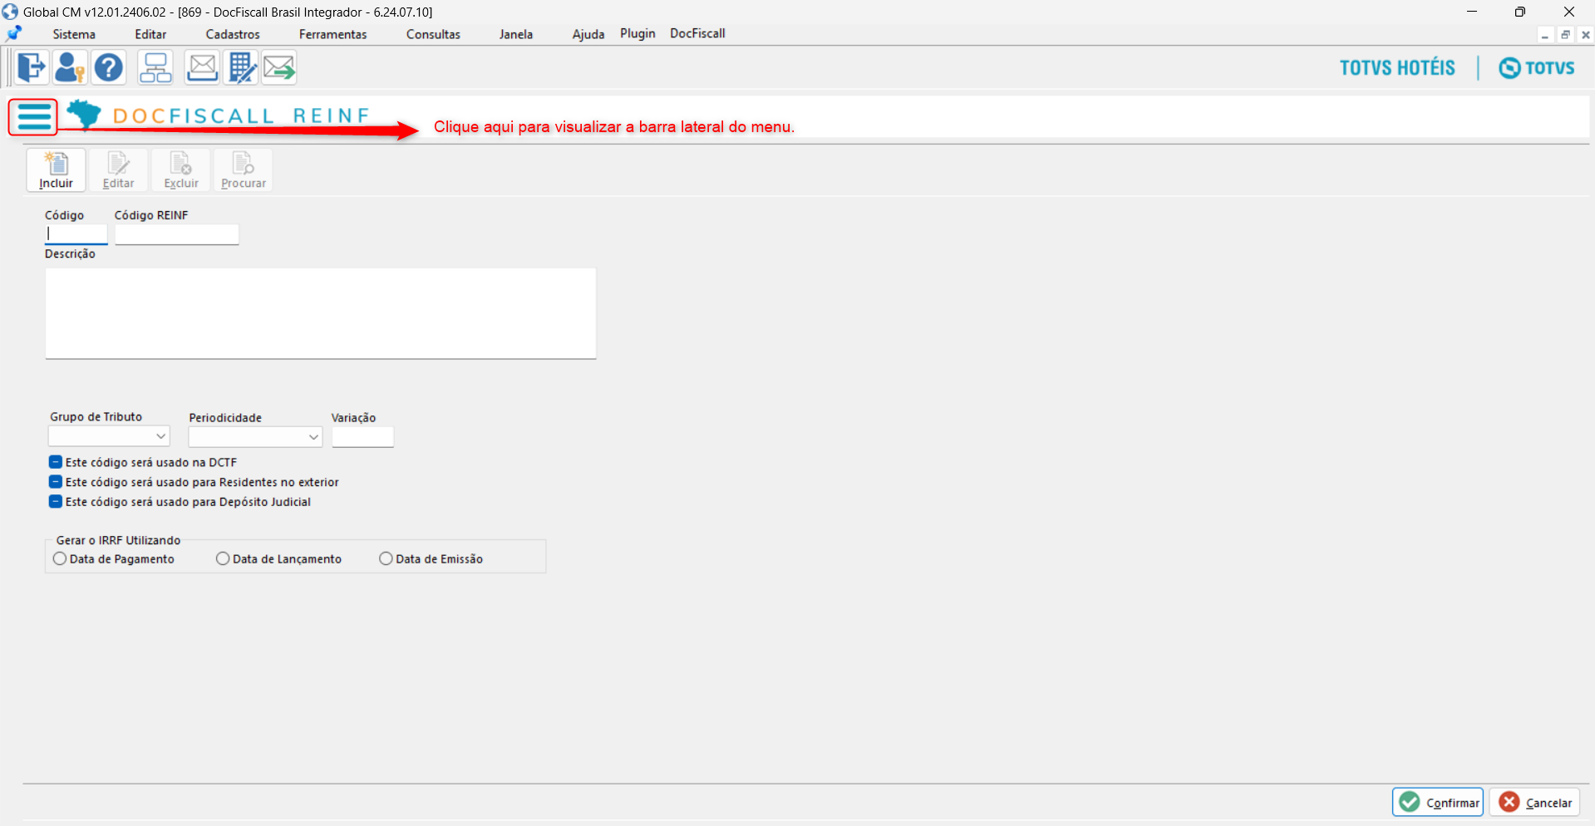Image resolution: width=1595 pixels, height=826 pixels.
Task: Click the Editar toolbar button
Action: pyautogui.click(x=118, y=170)
